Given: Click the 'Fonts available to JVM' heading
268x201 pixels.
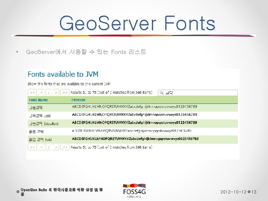Looking at the screenshot, I should tap(63, 74).
